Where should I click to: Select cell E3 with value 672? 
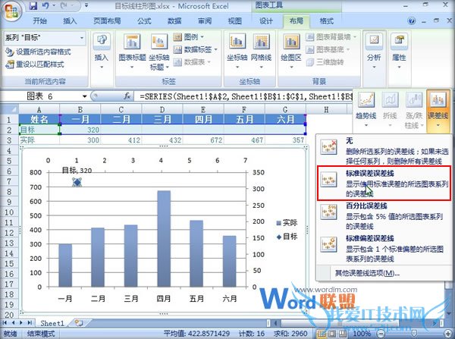pyautogui.click(x=203, y=140)
